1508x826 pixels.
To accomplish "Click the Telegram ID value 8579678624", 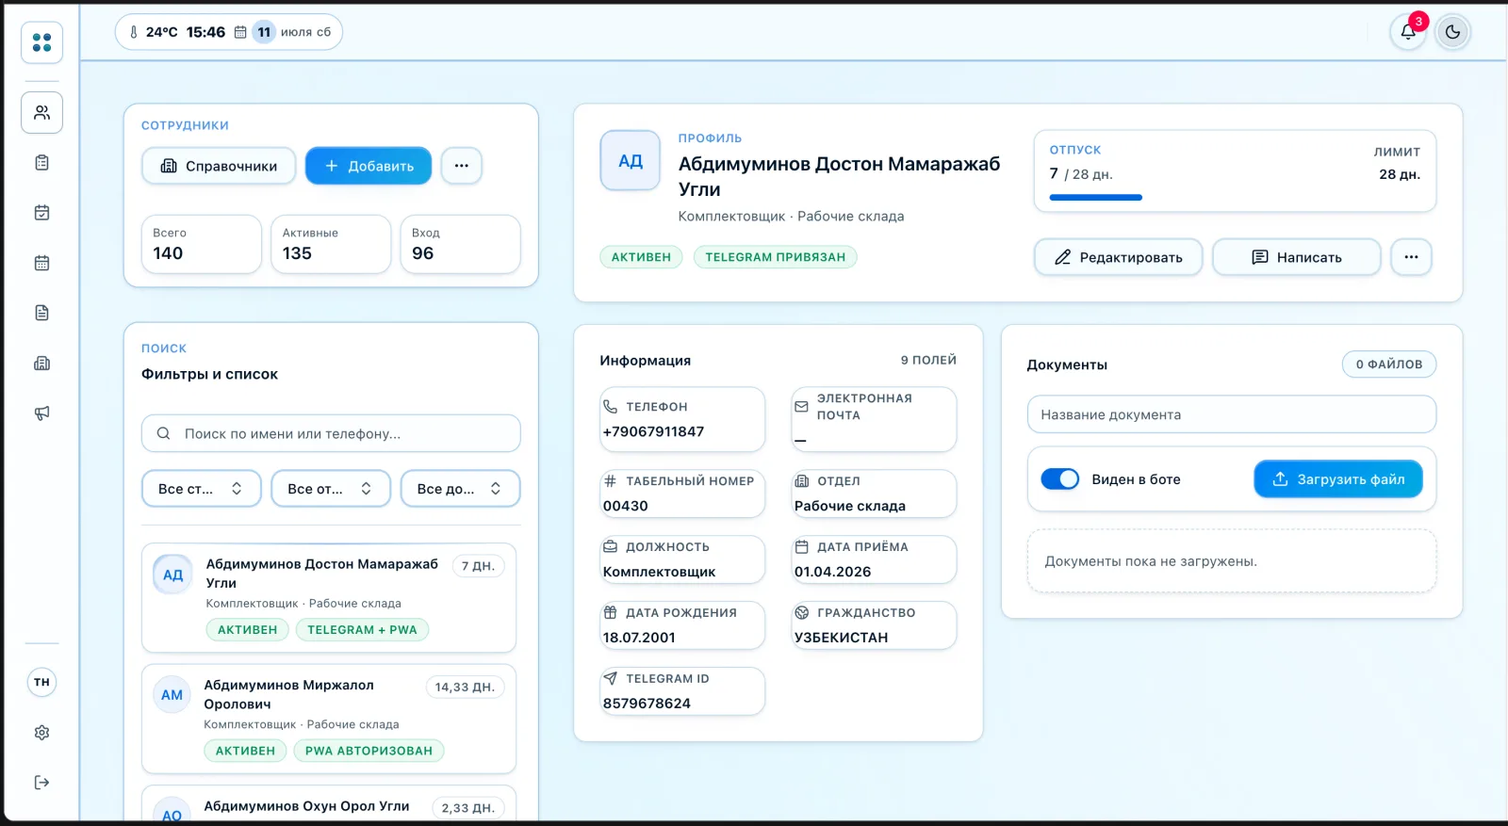I will pos(647,704).
